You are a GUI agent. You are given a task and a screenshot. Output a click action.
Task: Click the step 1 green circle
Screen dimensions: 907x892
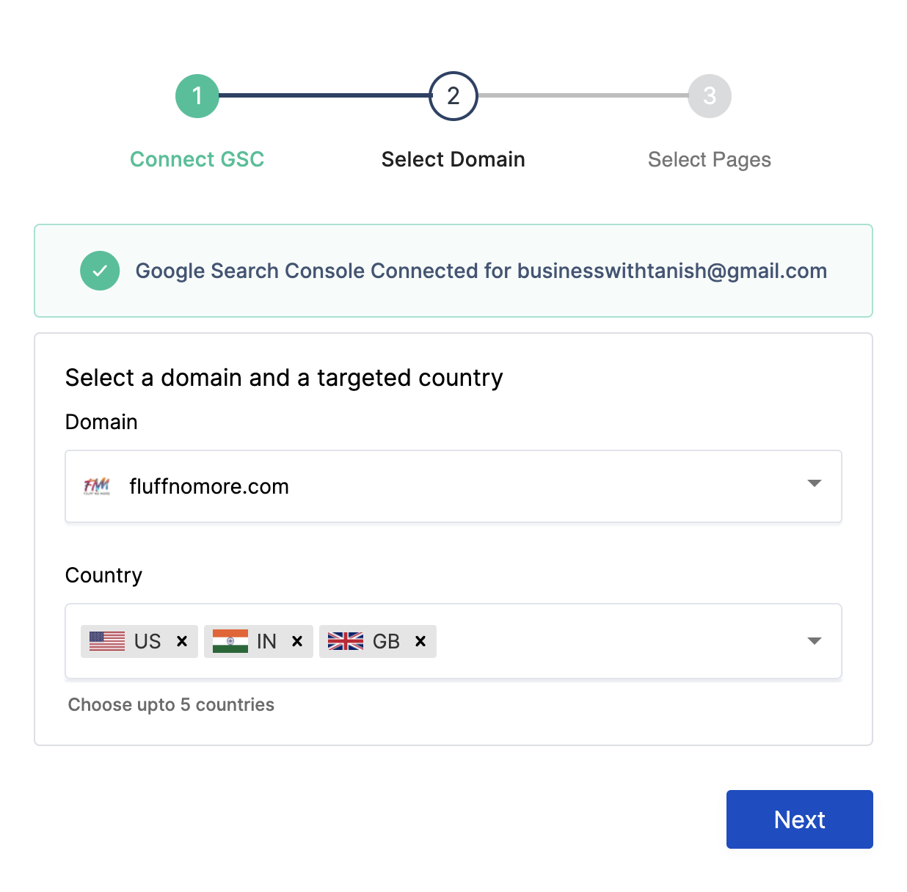pos(197,96)
